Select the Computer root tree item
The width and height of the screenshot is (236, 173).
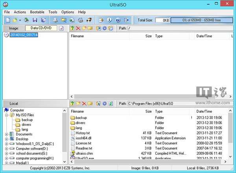point(17,110)
